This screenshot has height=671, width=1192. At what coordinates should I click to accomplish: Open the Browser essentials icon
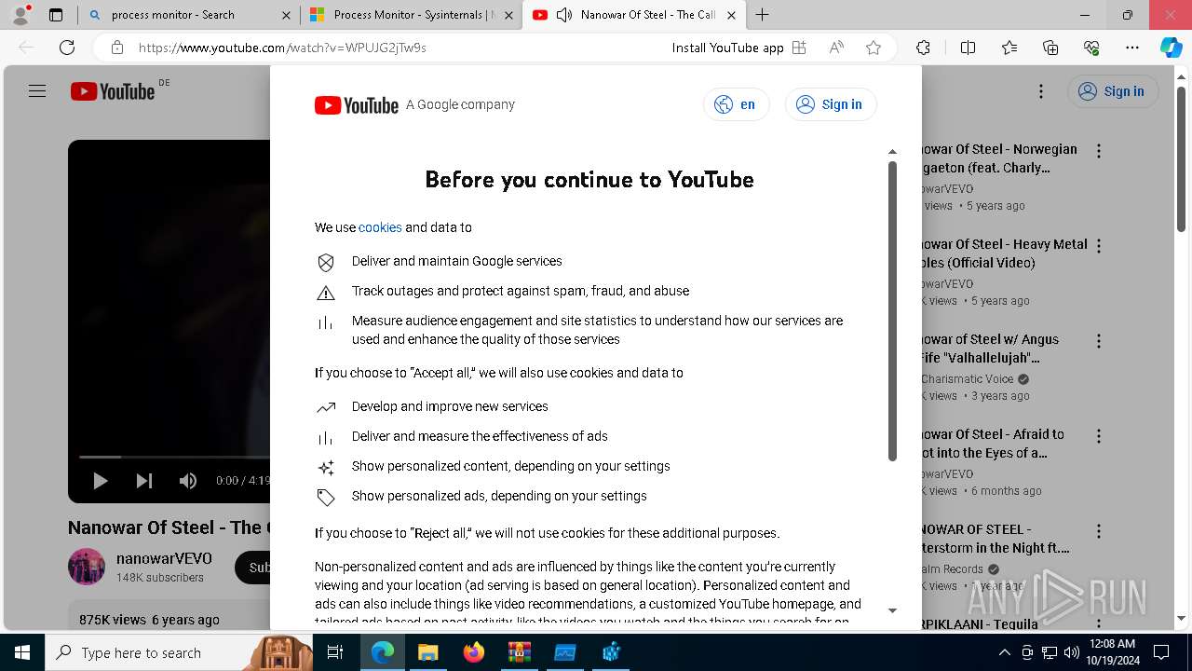tap(1091, 48)
